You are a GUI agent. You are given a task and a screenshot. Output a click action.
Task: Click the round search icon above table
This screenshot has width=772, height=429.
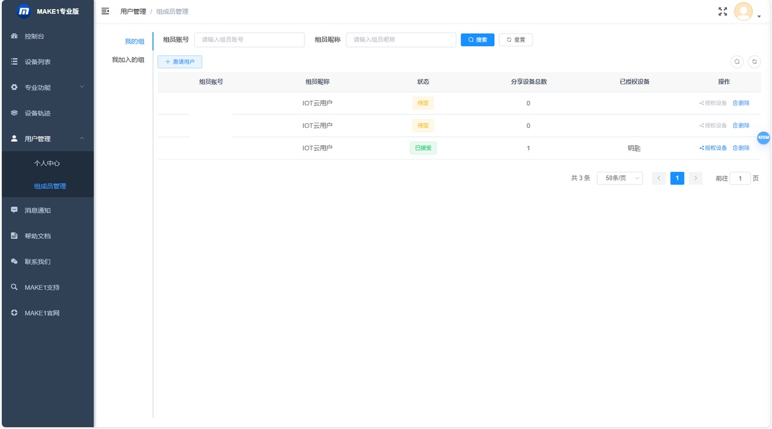pyautogui.click(x=737, y=62)
